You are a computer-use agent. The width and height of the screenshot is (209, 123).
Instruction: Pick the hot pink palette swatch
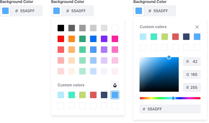[115, 39]
